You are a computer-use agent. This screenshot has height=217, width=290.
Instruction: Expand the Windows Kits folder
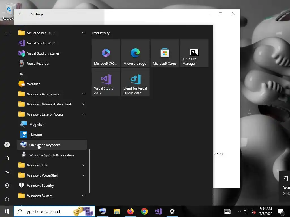[83, 165]
